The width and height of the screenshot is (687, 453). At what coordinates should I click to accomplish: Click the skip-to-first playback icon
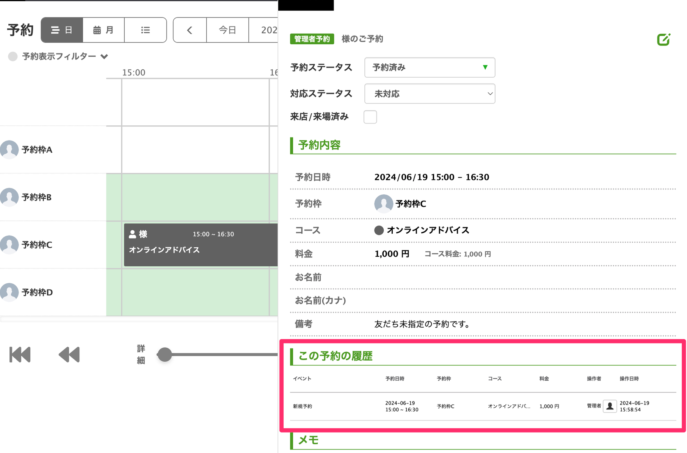(20, 355)
